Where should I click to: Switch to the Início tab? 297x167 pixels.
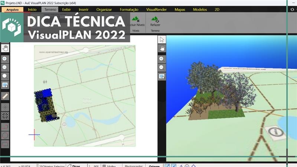(x=32, y=10)
